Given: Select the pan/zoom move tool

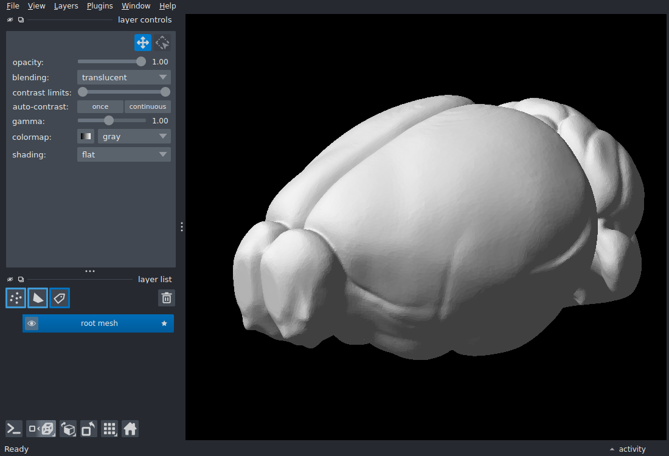Looking at the screenshot, I should click(143, 43).
